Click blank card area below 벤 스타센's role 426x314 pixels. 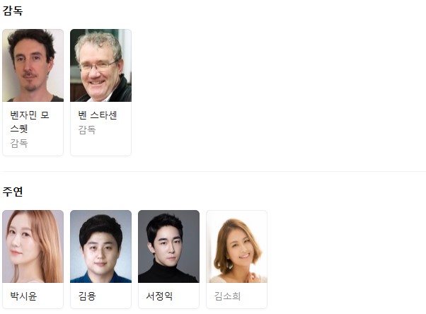(100, 145)
